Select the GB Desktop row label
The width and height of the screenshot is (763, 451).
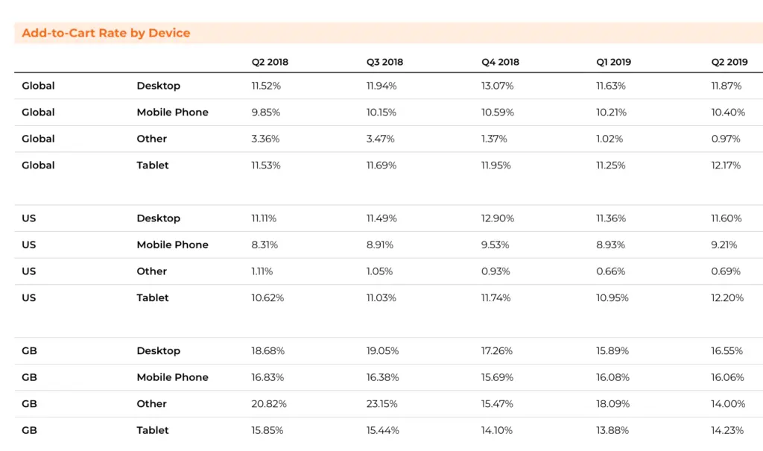coord(158,350)
